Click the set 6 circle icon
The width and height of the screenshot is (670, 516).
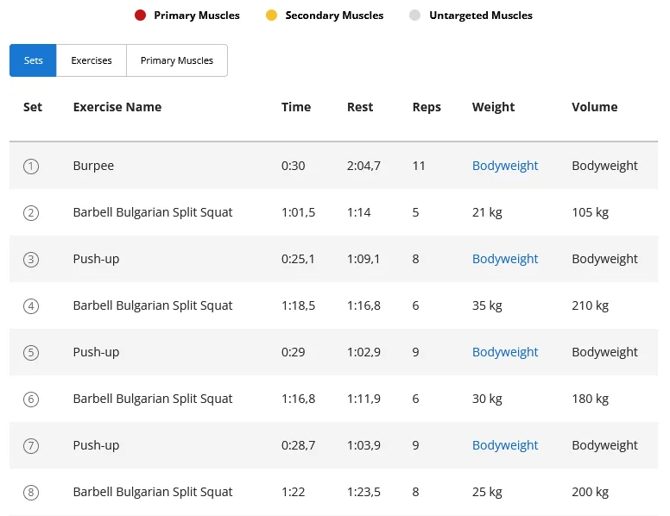(x=31, y=400)
